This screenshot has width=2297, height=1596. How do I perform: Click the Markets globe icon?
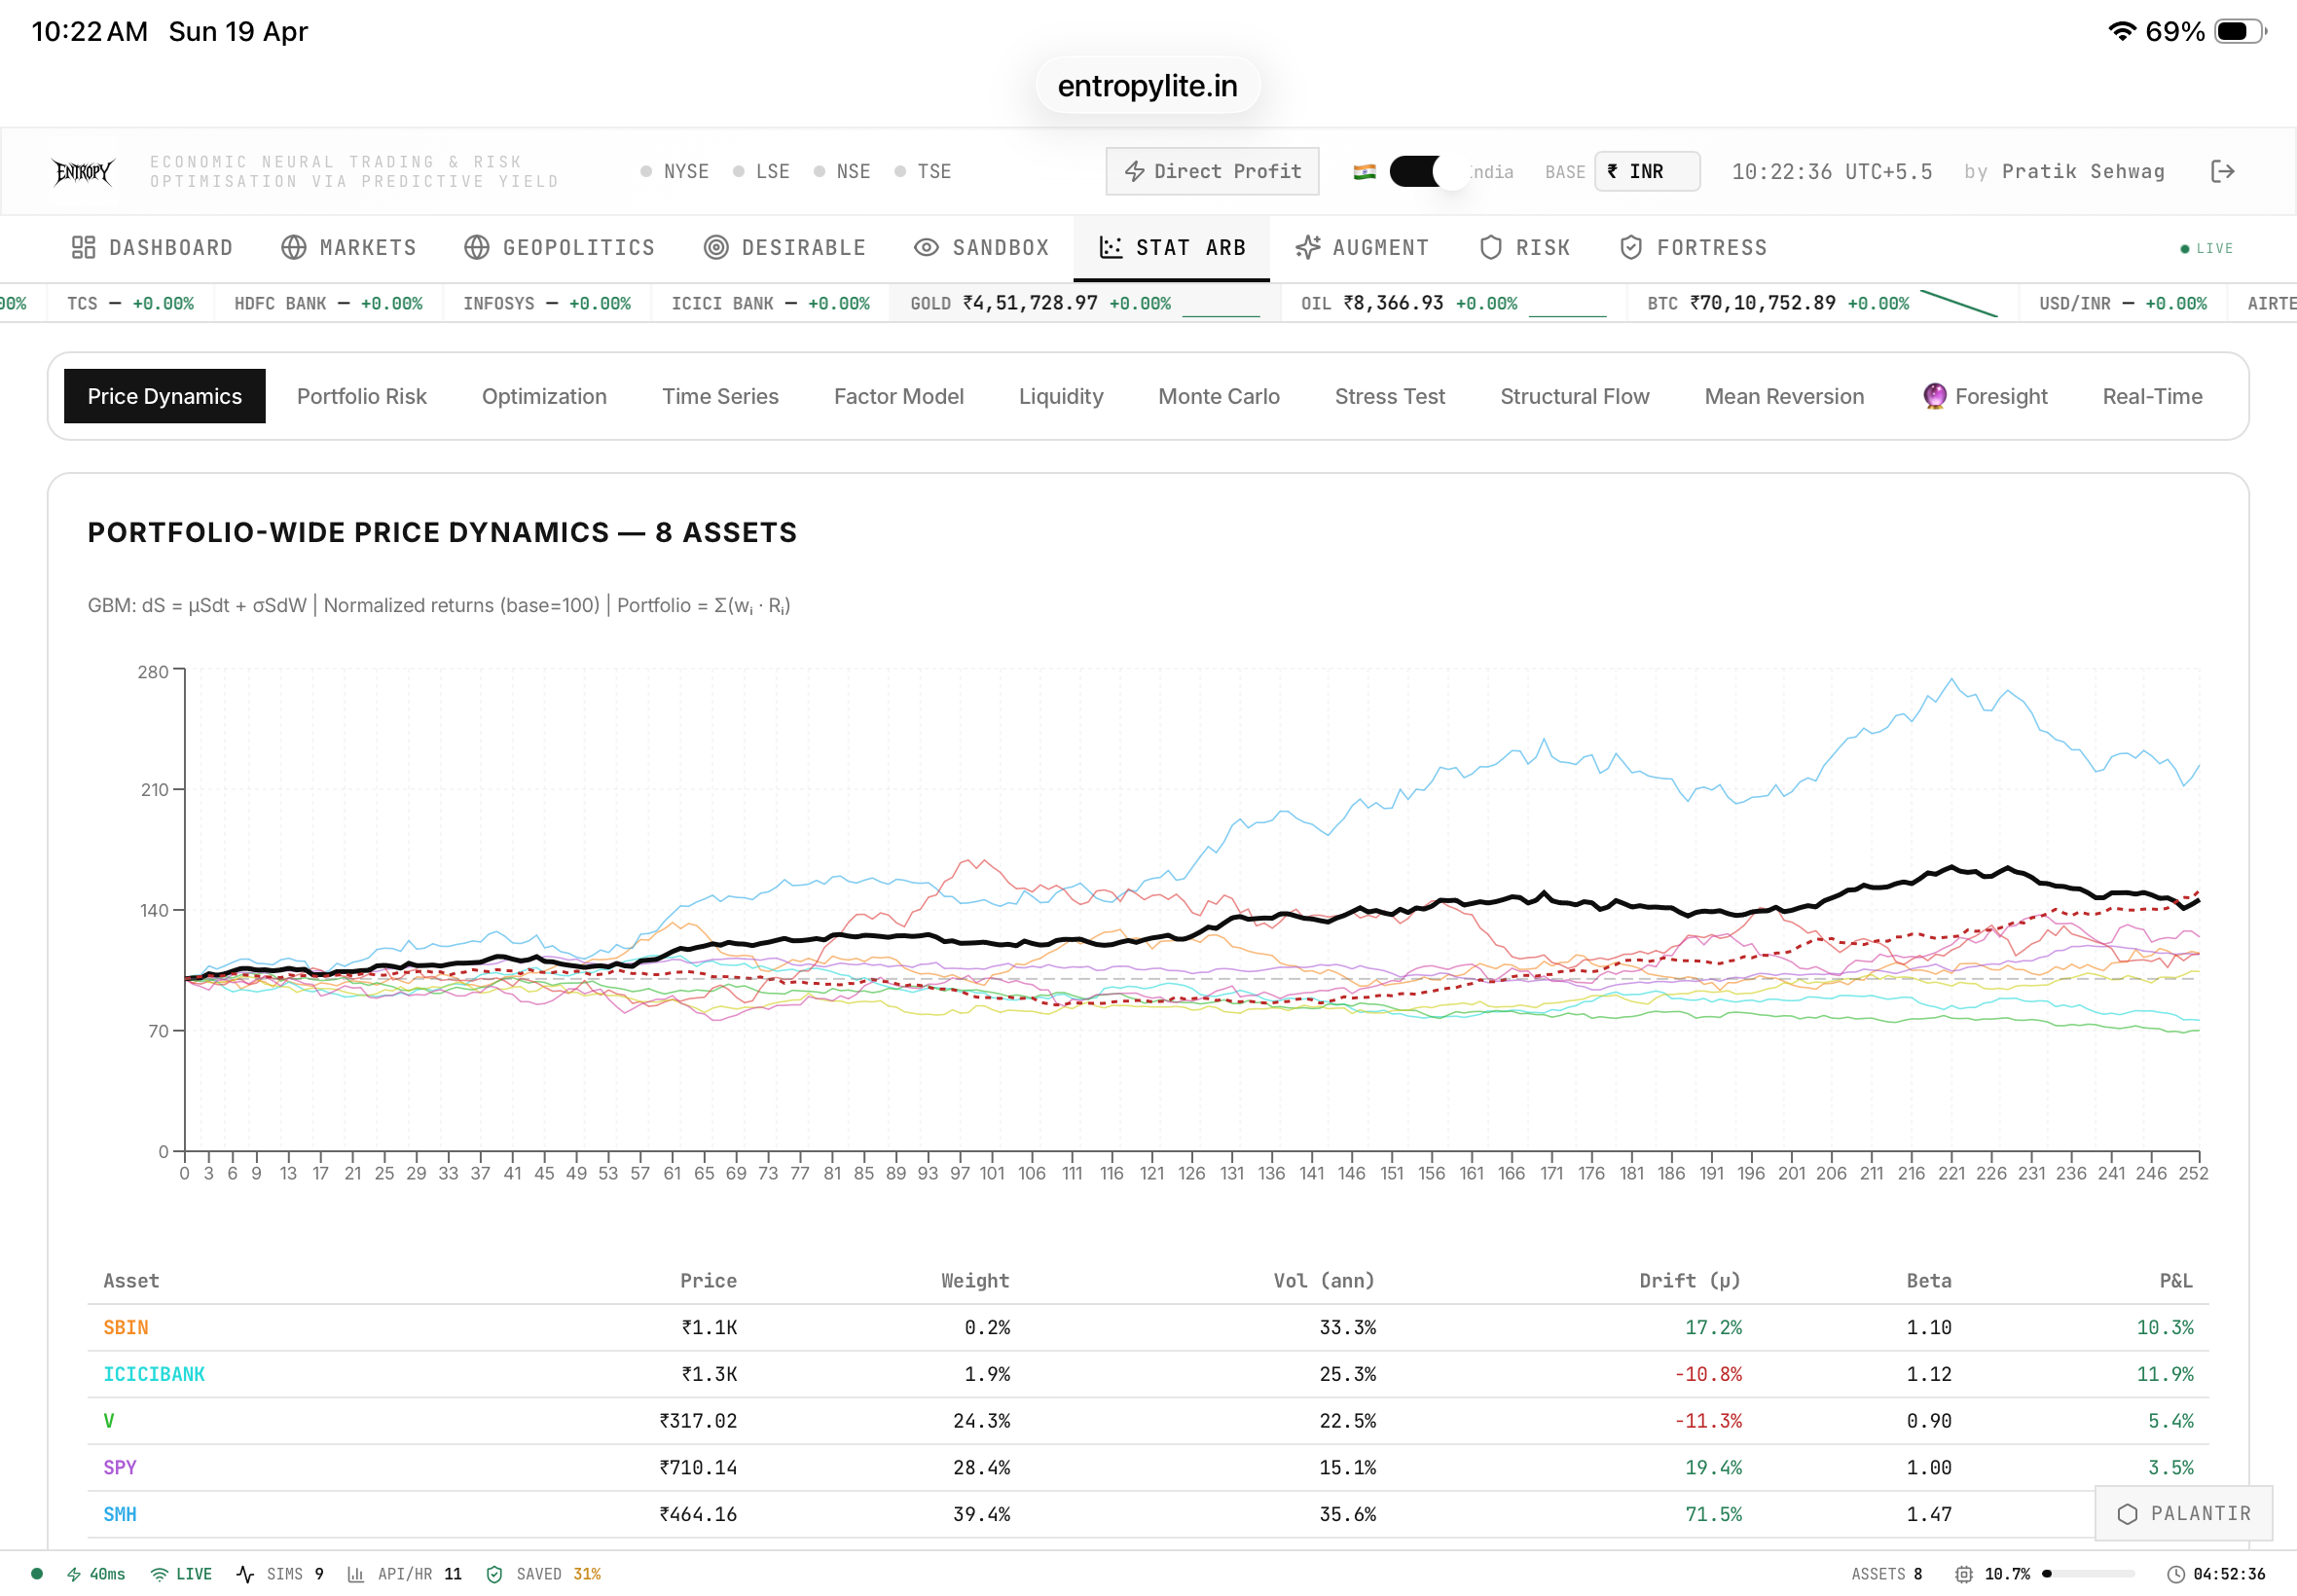point(293,247)
